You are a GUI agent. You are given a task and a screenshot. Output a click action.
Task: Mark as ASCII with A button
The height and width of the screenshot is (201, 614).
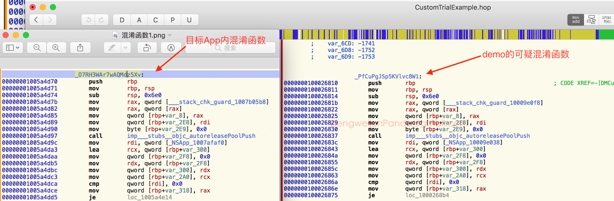(x=139, y=20)
